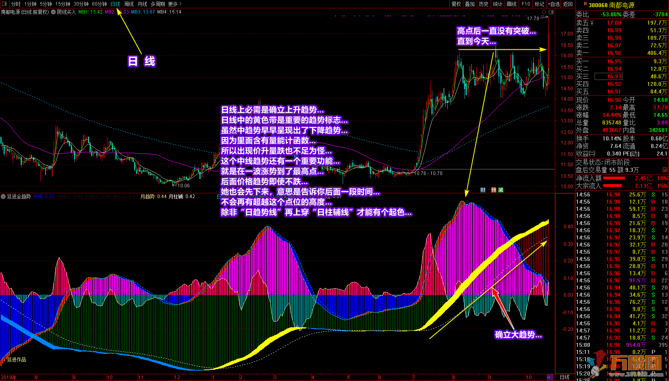Open the 廷进全趋势 indicator dropdown arrow
This screenshot has width=669, height=381.
pyautogui.click(x=3, y=196)
